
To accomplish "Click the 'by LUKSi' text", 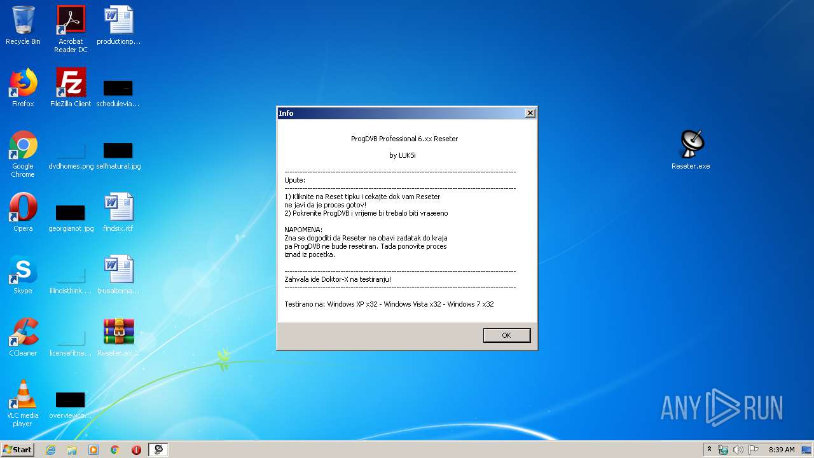I will point(403,155).
